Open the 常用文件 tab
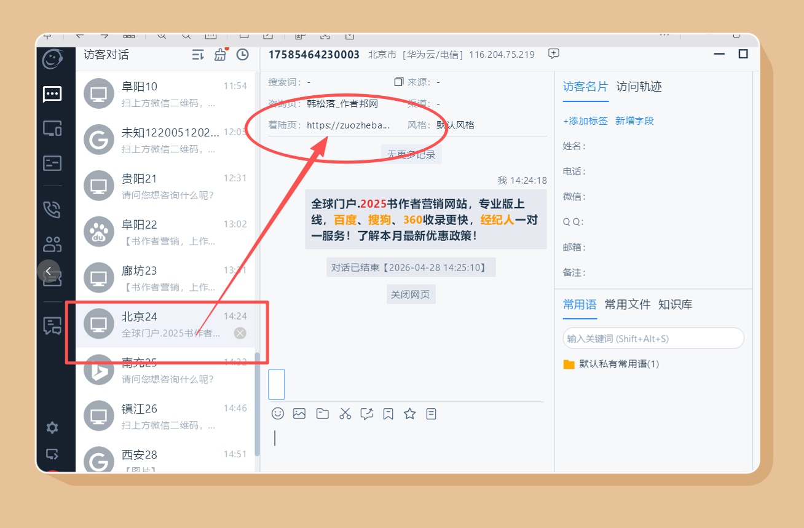 coord(627,304)
